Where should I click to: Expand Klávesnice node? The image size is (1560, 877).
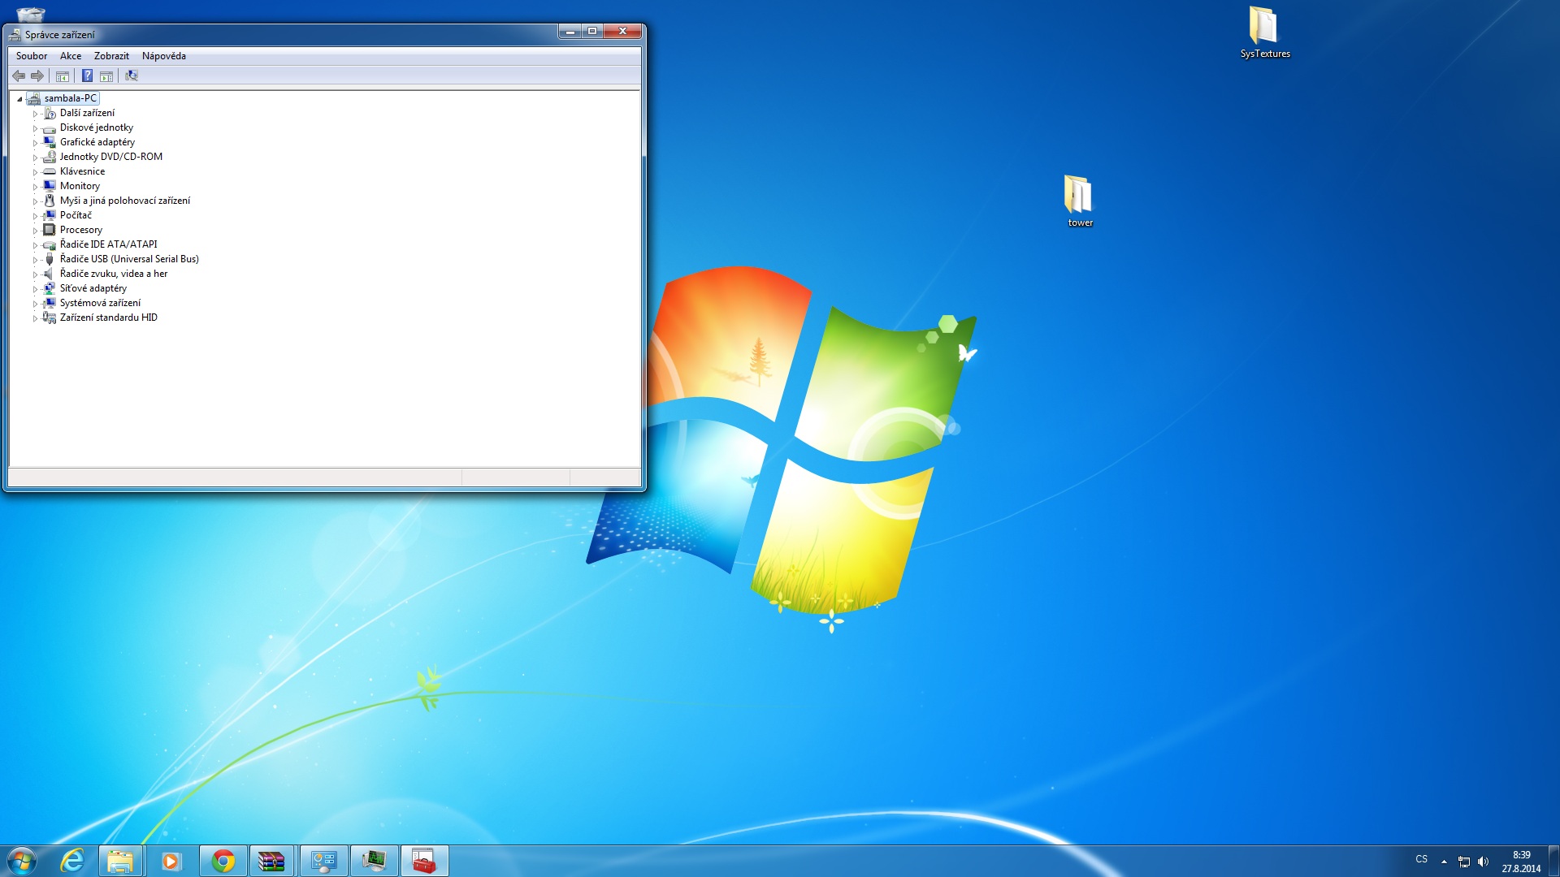pyautogui.click(x=35, y=172)
